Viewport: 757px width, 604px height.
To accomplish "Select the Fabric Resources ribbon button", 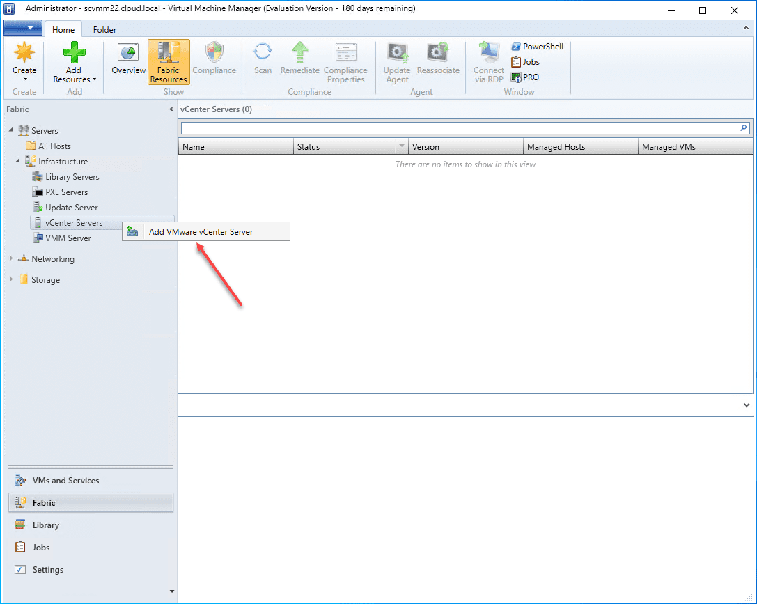I will tap(169, 62).
